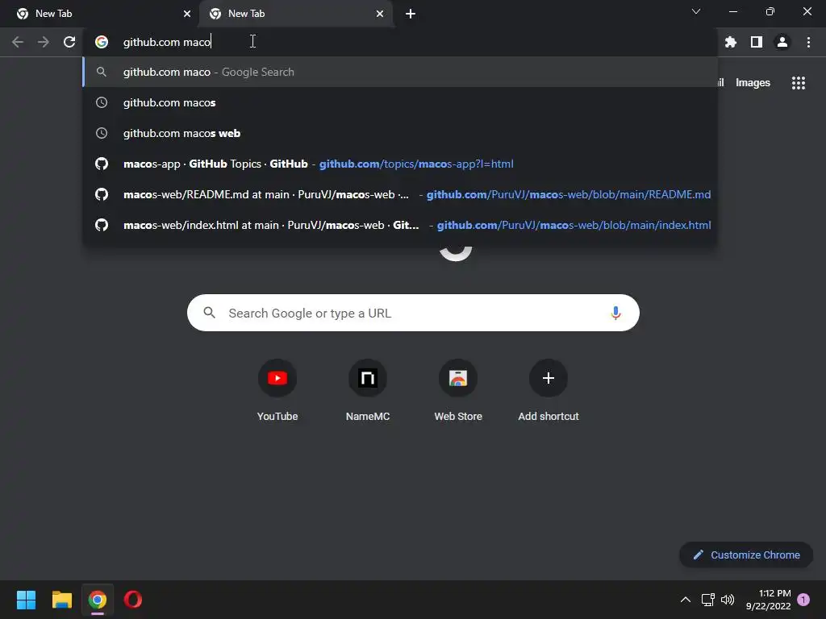Reload the current page

tap(69, 42)
